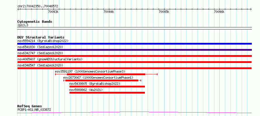Click the esv2673067 (1000GenomesConsortiumPhase1) label
The height and width of the screenshot is (116, 260).
[x=98, y=78]
